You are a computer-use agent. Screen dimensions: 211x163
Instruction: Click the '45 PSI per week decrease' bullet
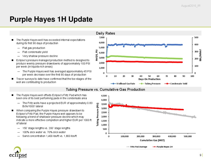[57, 73]
